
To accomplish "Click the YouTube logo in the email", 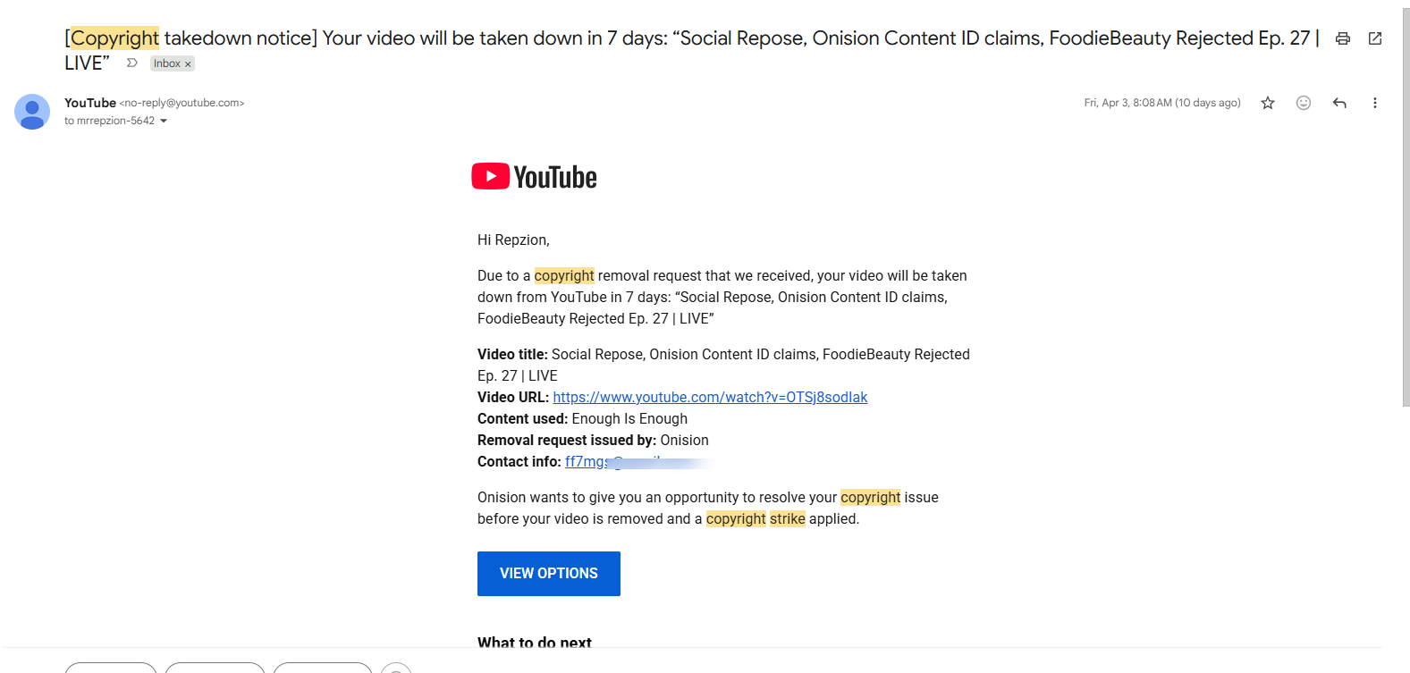I will 534,177.
